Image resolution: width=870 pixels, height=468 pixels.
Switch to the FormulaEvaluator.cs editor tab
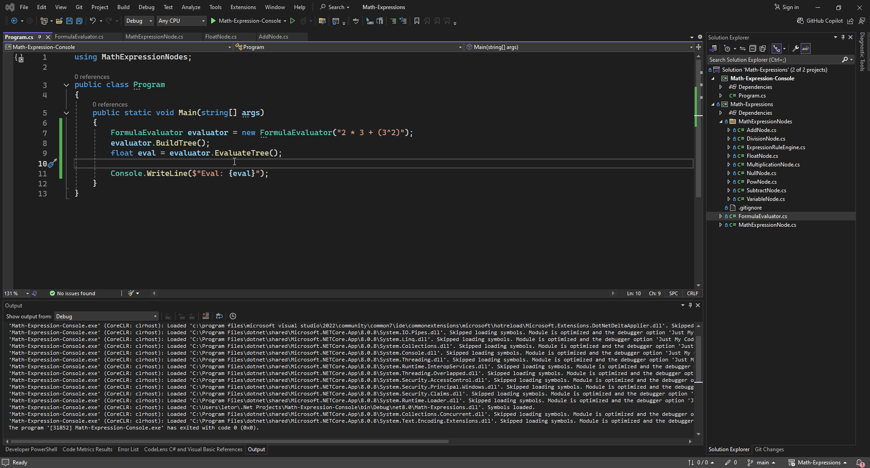coord(79,37)
